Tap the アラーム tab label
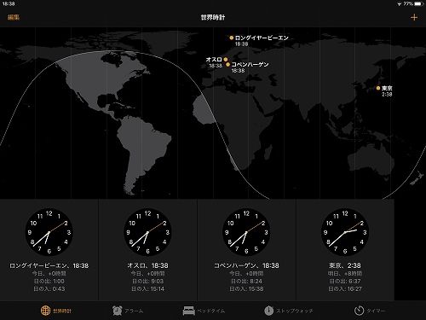 pos(134,311)
